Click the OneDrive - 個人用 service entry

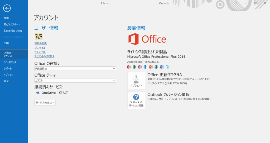coord(52,93)
